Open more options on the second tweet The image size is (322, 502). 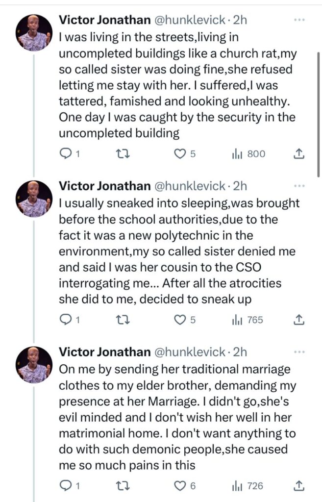coord(299,186)
